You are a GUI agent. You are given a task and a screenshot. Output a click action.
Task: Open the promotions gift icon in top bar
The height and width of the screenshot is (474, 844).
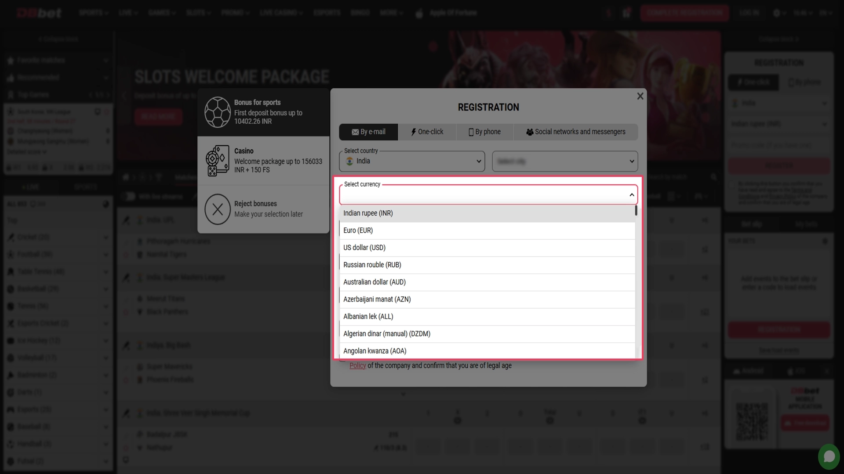pyautogui.click(x=626, y=13)
